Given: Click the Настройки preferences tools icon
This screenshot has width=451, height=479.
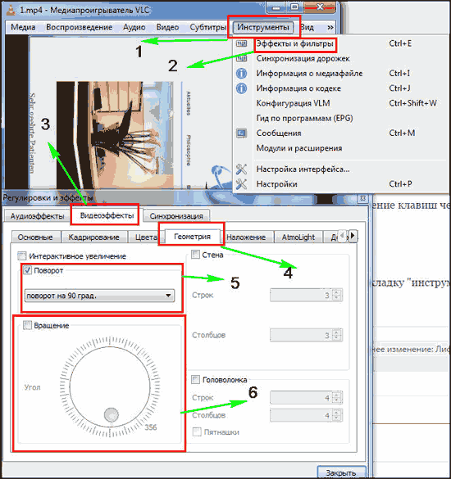Looking at the screenshot, I should tap(241, 184).
